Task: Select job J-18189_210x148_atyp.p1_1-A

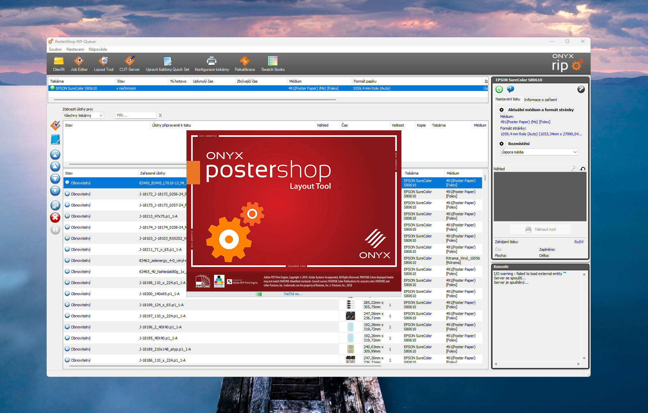Action: (x=273, y=349)
